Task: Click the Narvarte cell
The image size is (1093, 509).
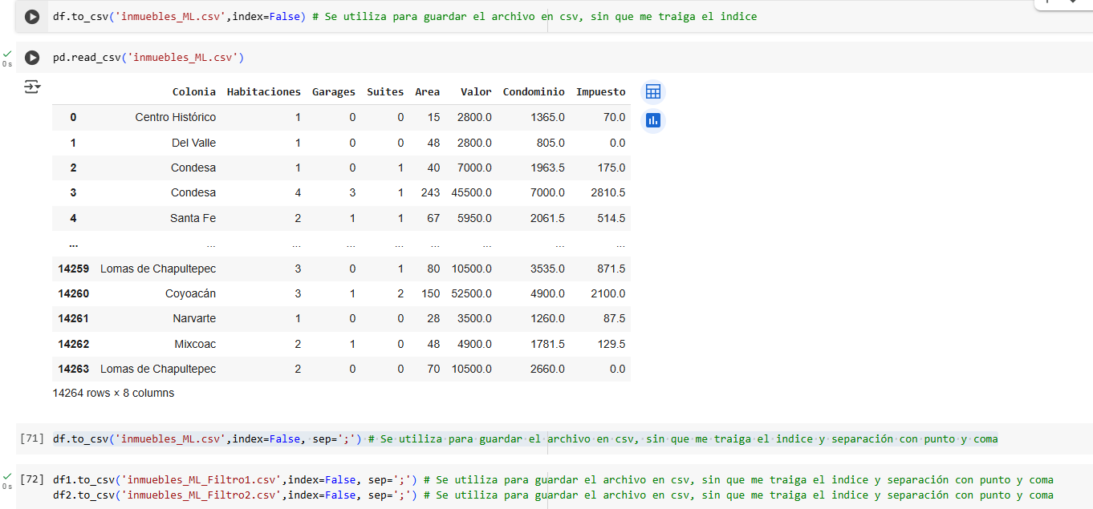Action: pos(194,318)
